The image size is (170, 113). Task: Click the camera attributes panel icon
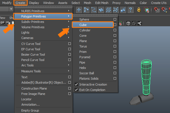pos(8,23)
